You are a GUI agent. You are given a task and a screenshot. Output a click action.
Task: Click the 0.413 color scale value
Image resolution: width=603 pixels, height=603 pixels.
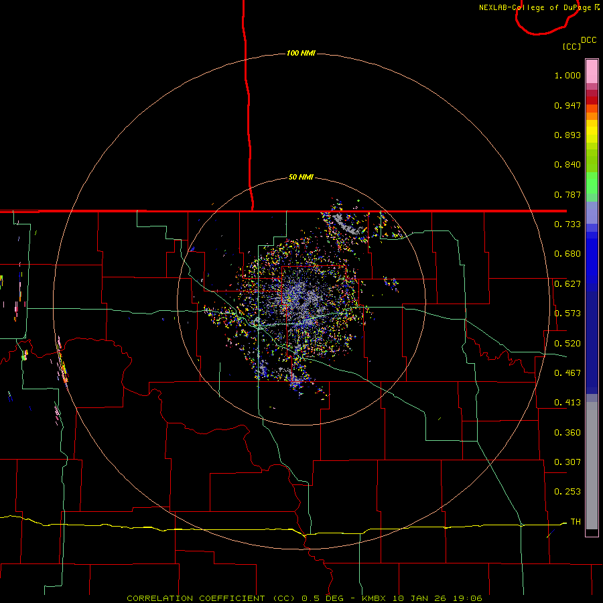click(567, 403)
